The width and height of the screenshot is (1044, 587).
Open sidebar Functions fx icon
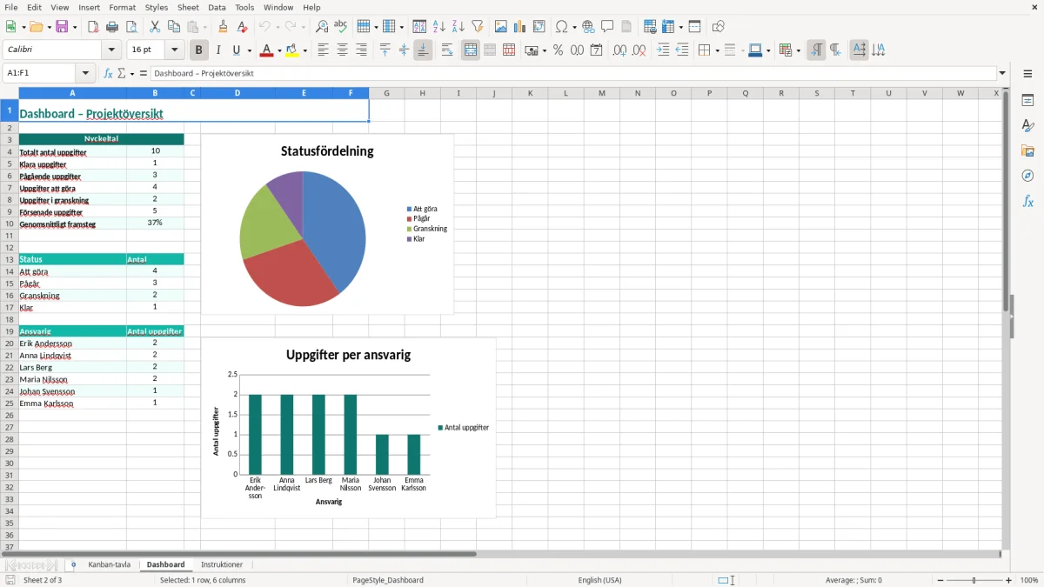point(1027,201)
